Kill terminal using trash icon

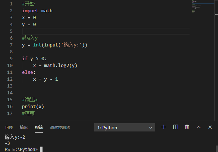click(187, 127)
